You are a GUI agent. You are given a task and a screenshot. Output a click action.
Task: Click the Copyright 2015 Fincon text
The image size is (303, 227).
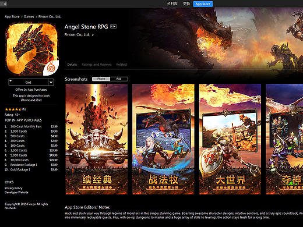[26, 206]
